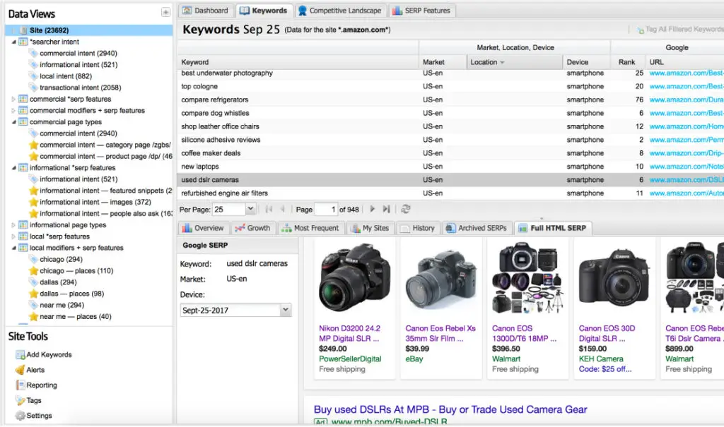Click the plus icon atop Data Views panel
The width and height of the screenshot is (724, 427).
click(165, 11)
